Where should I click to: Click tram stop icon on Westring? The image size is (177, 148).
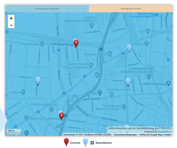click(x=58, y=50)
